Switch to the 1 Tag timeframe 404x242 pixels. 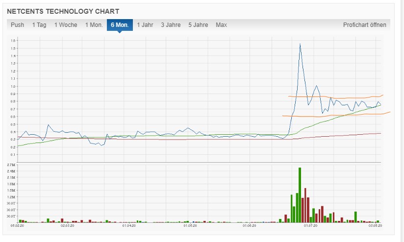(39, 25)
